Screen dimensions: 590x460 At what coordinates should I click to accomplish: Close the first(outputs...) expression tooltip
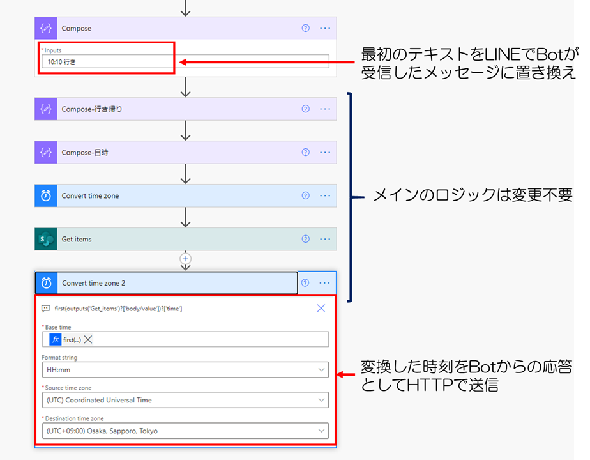tap(321, 308)
